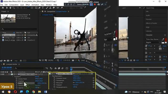Select the Rectangle shape tool
Viewport: 168px width, 94px height.
[36, 8]
